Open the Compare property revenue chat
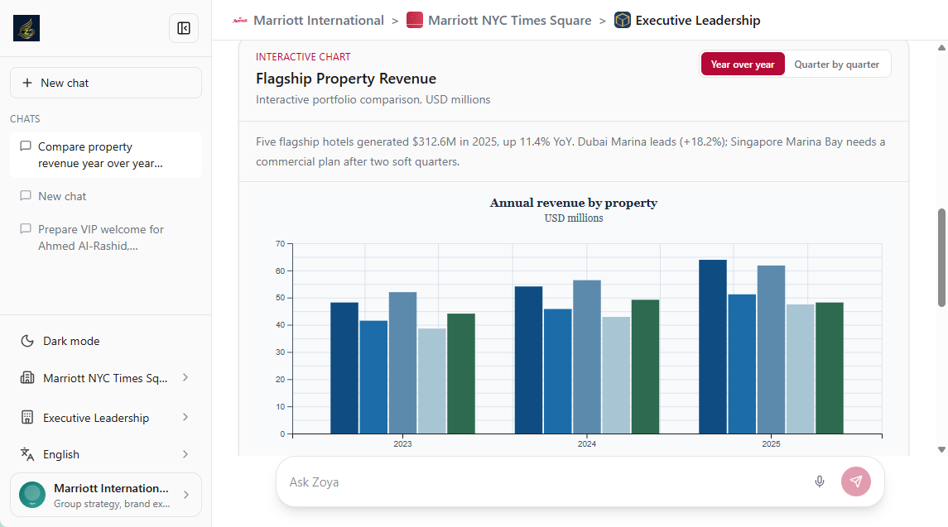The image size is (948, 527). click(106, 155)
